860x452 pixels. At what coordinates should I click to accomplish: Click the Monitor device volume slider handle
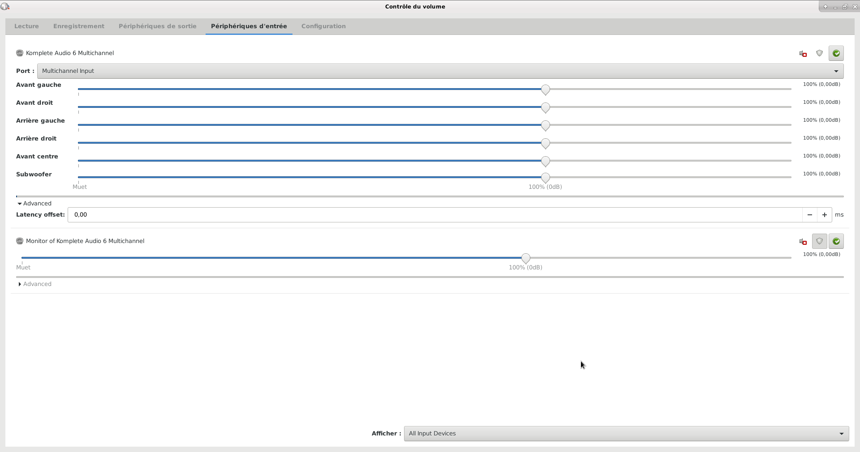[x=526, y=259]
